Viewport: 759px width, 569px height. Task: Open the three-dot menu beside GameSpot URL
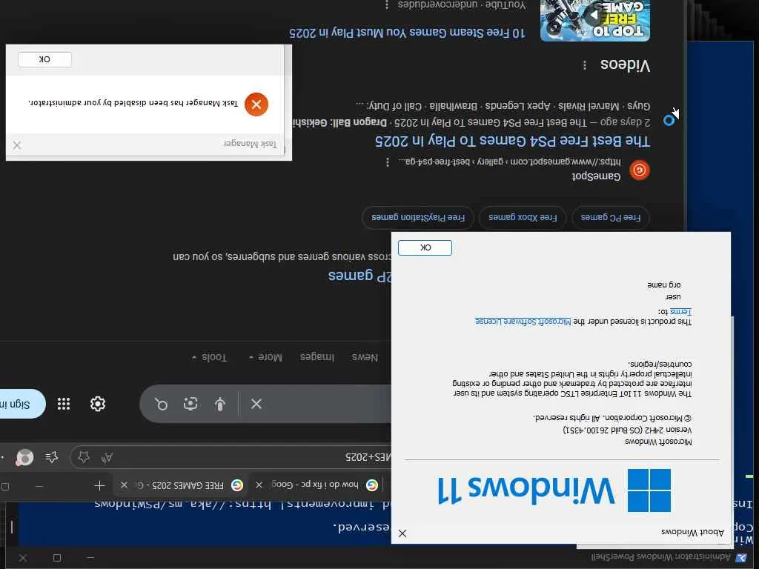387,162
